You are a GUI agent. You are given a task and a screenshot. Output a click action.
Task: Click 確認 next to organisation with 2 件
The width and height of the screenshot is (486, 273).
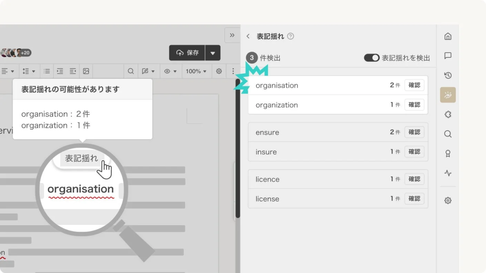pyautogui.click(x=414, y=85)
